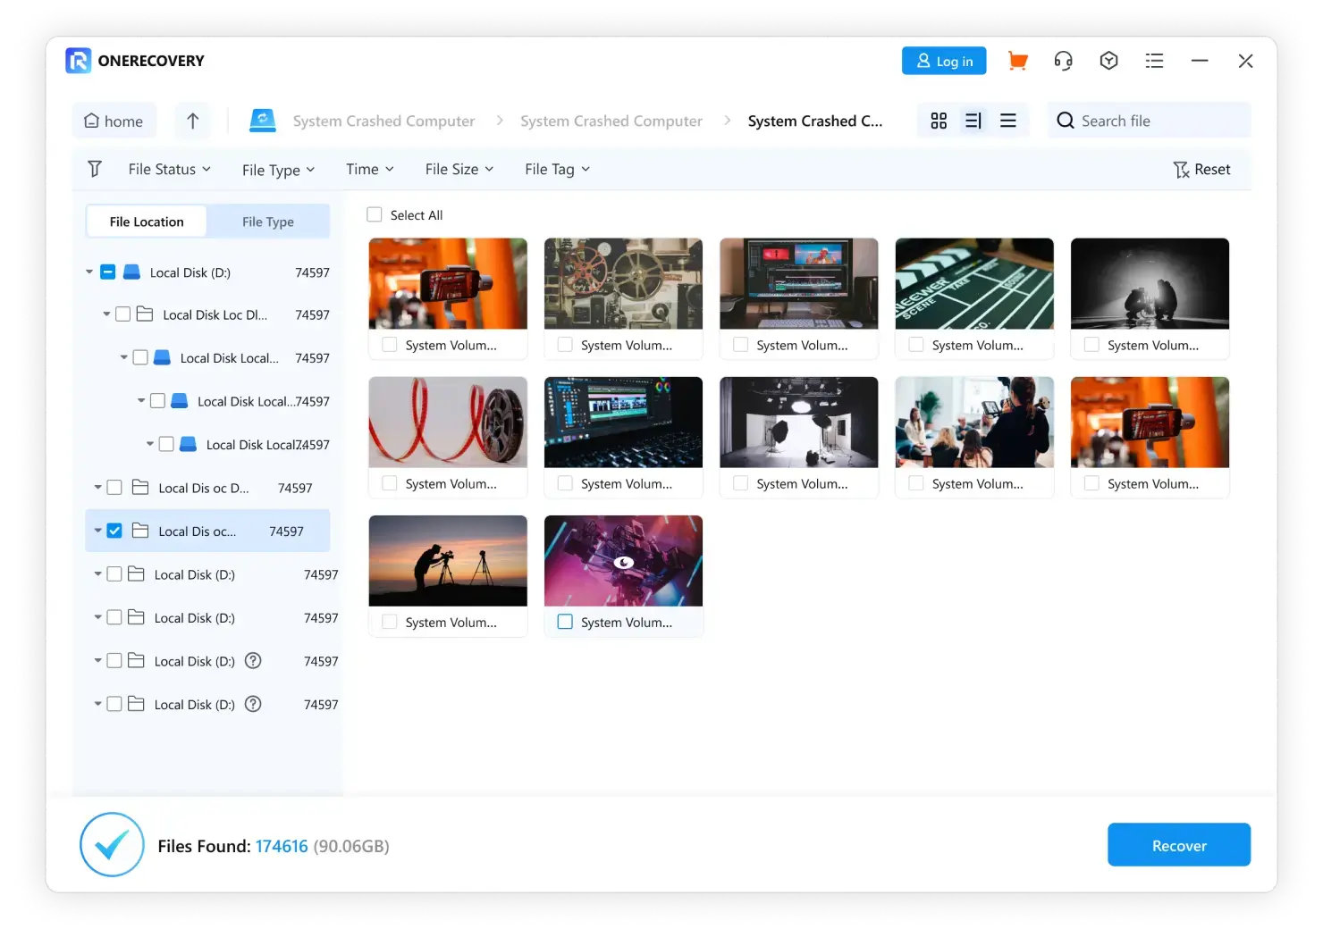
Task: Switch to detail preview view icon
Action: [973, 121]
